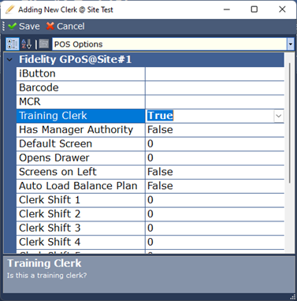Click the Barcode value field

(x=214, y=87)
